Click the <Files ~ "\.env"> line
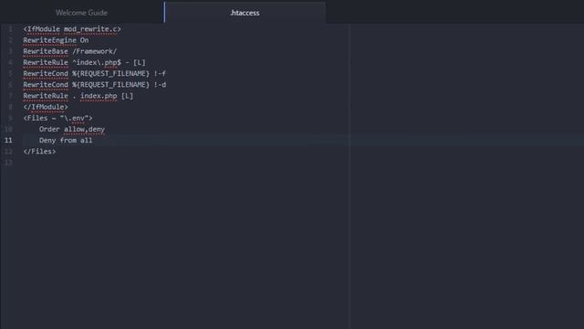The image size is (584, 329). tap(57, 118)
